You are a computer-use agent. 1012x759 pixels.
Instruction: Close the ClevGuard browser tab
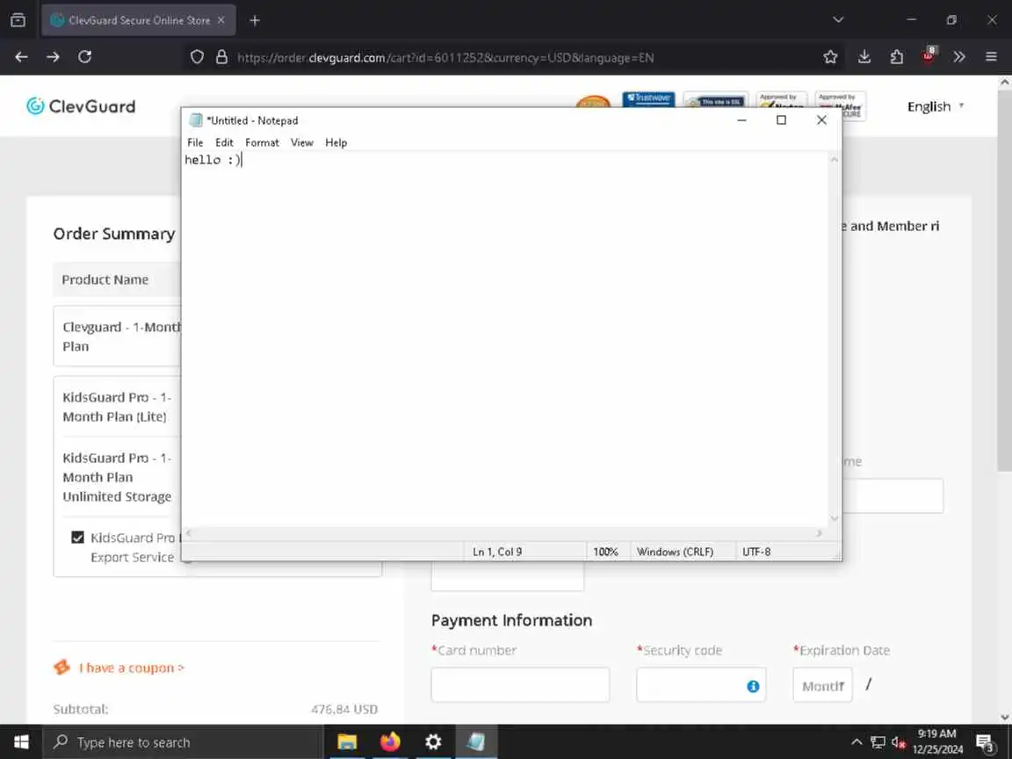(x=220, y=20)
